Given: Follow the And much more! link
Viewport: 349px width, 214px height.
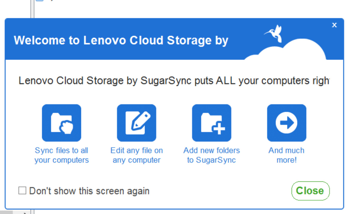Looking at the screenshot, I should (287, 155).
